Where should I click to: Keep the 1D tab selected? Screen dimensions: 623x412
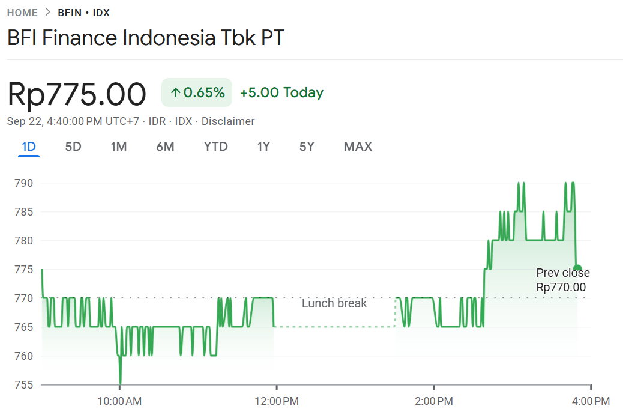point(28,146)
